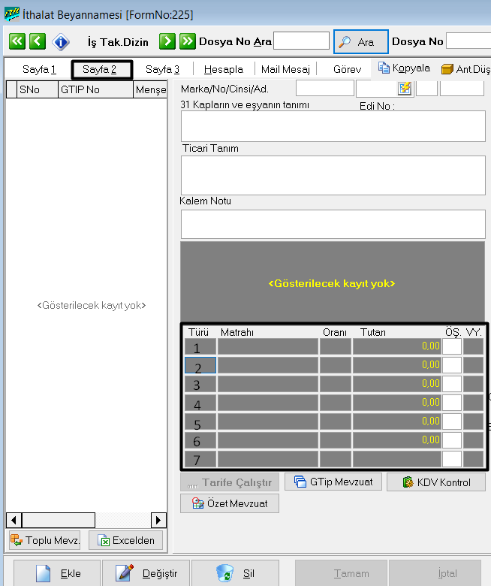Click the Ara search button
491x586 pixels.
360,42
